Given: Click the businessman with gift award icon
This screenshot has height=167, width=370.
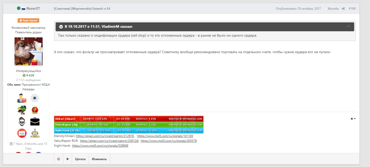Looking at the screenshot, I should click(x=22, y=98).
